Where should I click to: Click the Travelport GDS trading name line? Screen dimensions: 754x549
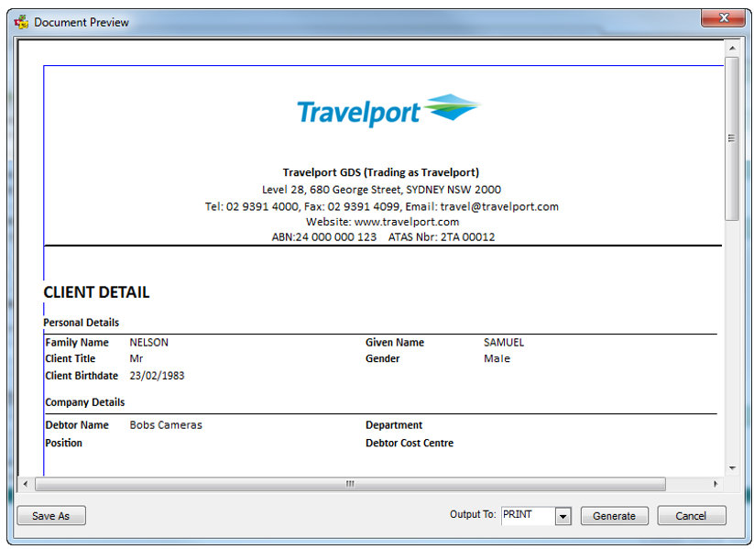[x=381, y=172]
